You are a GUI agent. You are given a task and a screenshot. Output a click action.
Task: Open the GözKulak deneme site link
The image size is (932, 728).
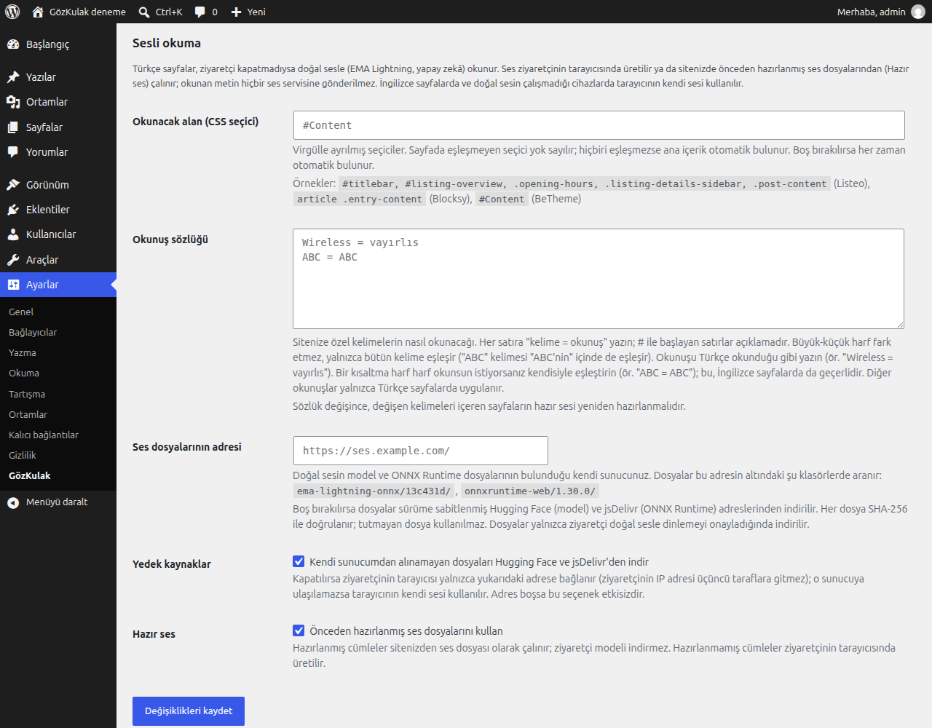coord(87,12)
